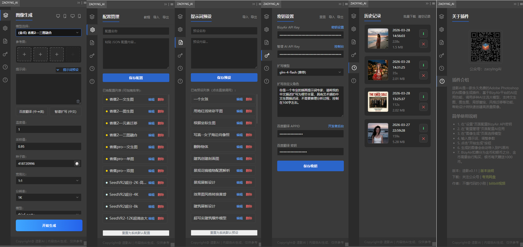The image size is (523, 247).
Task: Delete the 13:25:37 history record
Action: pos(423,107)
